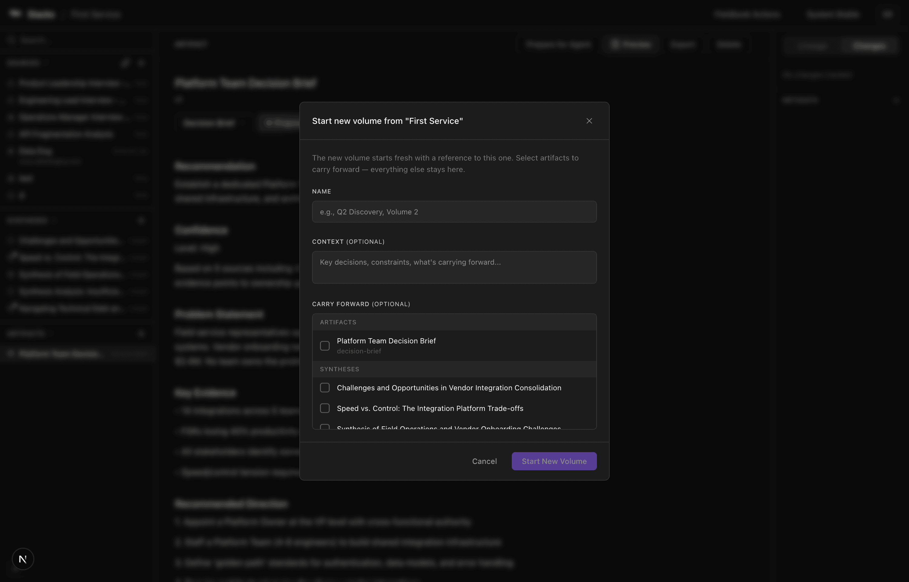Close the Start new volume dialog

(589, 121)
